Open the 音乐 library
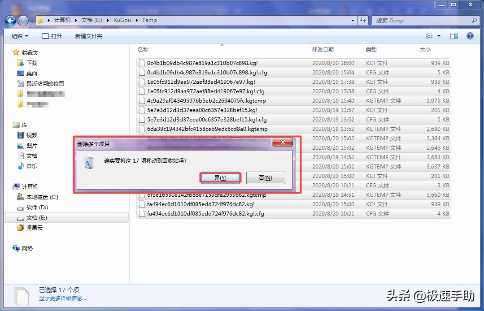This screenshot has height=311, width=484. tap(31, 166)
